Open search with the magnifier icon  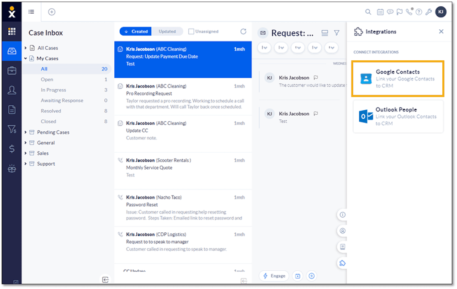point(368,12)
